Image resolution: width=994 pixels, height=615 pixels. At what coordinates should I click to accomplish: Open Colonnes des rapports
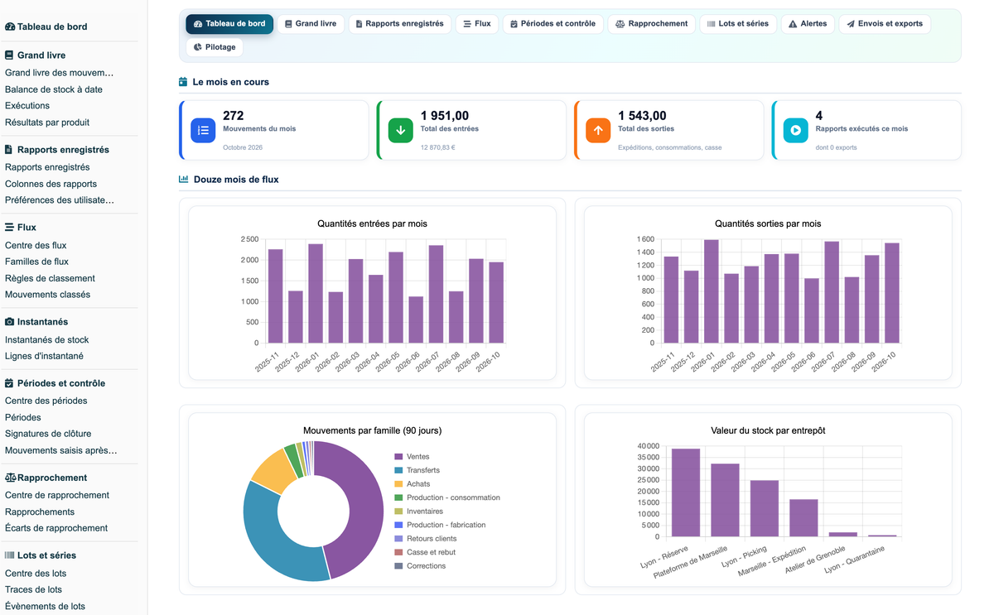pyautogui.click(x=51, y=184)
